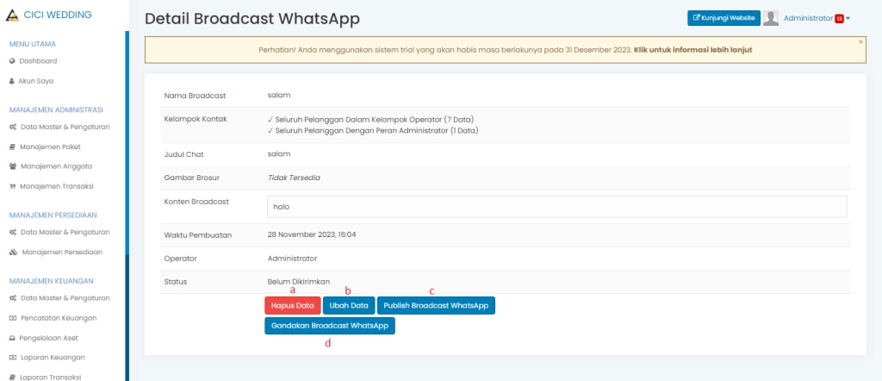Open Data Master & Pengaturan under Persediaan
This screenshot has height=381, width=882.
coord(65,232)
